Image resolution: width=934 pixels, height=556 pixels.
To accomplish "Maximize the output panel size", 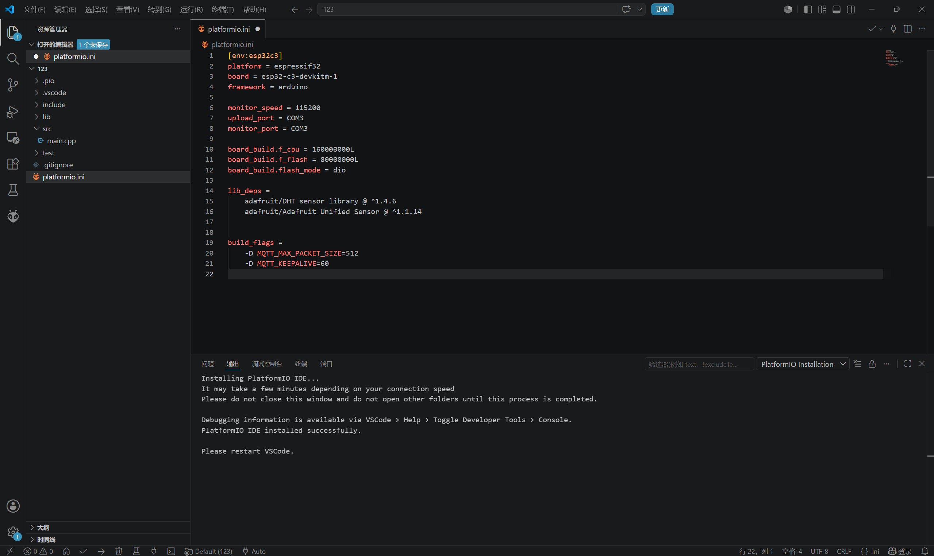I will (908, 364).
